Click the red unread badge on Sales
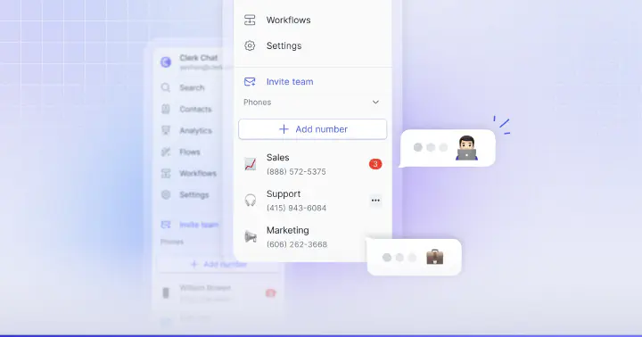642x337 pixels. point(375,164)
